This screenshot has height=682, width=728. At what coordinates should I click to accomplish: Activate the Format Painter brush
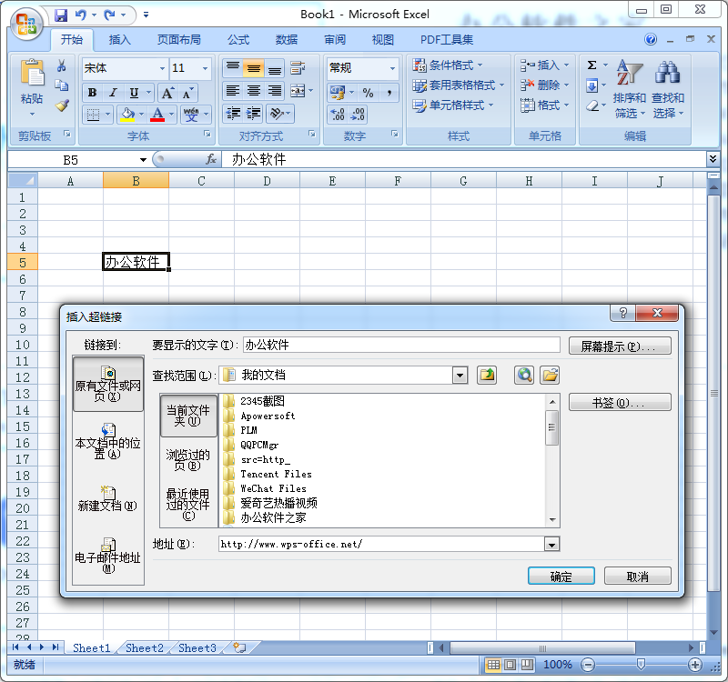coord(62,105)
